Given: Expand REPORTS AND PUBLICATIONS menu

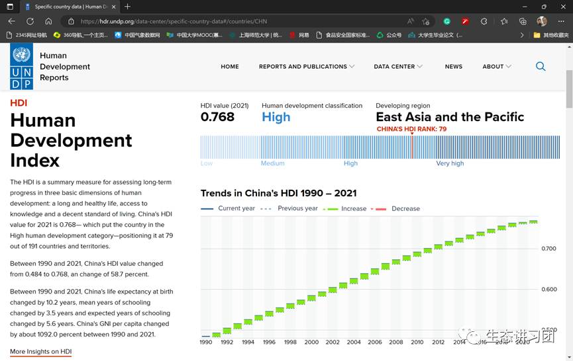Looking at the screenshot, I should [307, 66].
